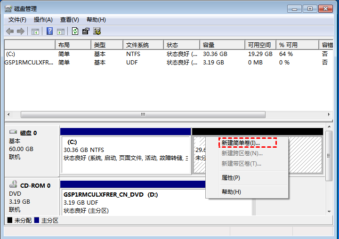Open the 文件(F) menu
The height and width of the screenshot is (239, 339).
pos(17,20)
